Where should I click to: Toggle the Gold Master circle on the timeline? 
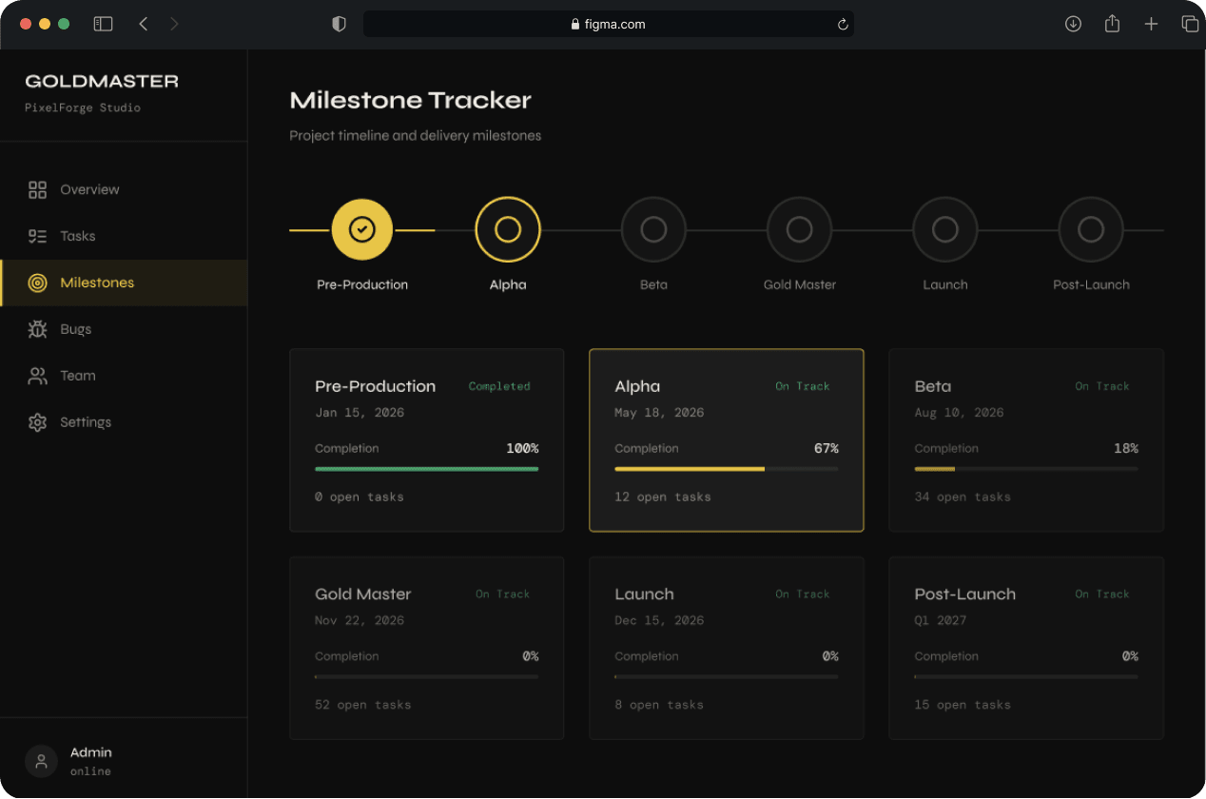(x=799, y=229)
